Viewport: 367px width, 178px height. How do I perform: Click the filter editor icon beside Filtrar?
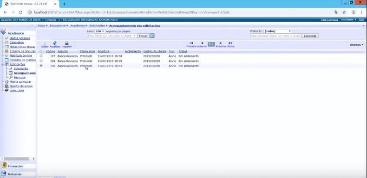click(x=152, y=36)
